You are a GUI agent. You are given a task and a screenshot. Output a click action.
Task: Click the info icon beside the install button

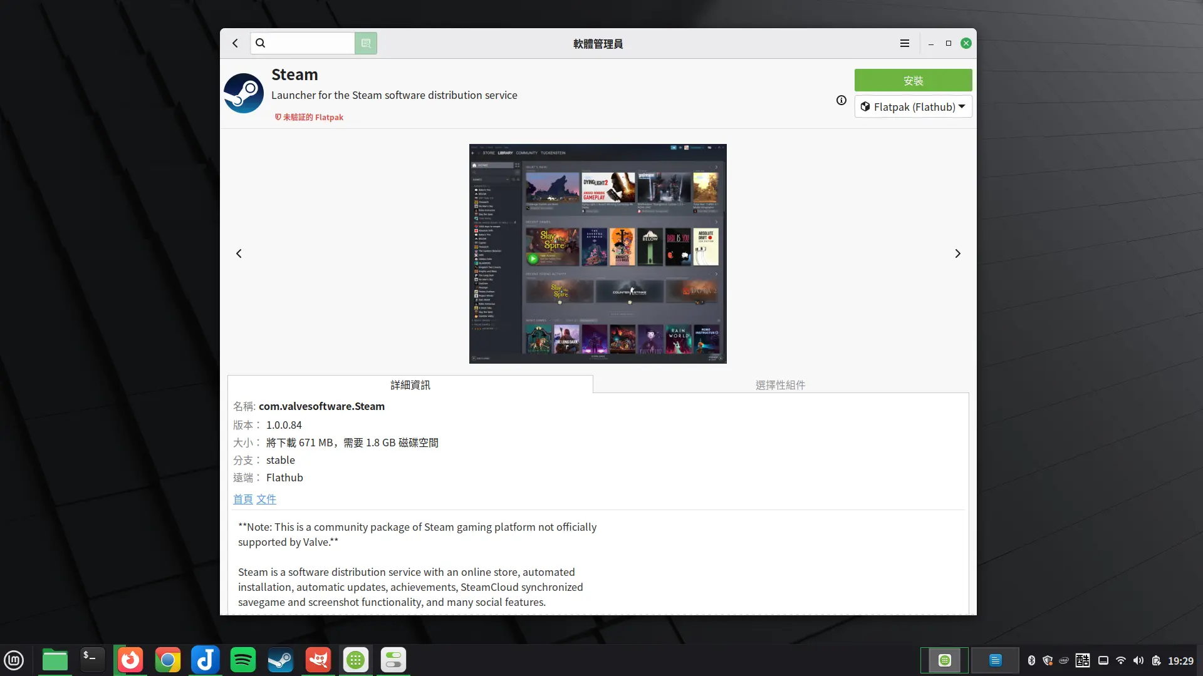coord(840,100)
